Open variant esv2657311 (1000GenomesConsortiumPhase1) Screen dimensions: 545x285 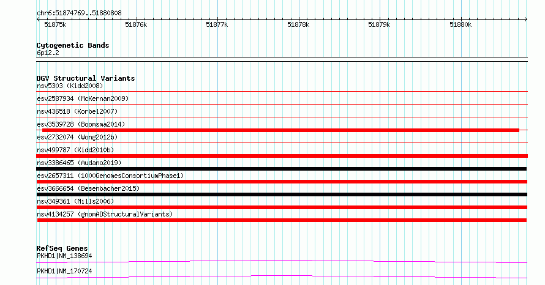click(110, 176)
